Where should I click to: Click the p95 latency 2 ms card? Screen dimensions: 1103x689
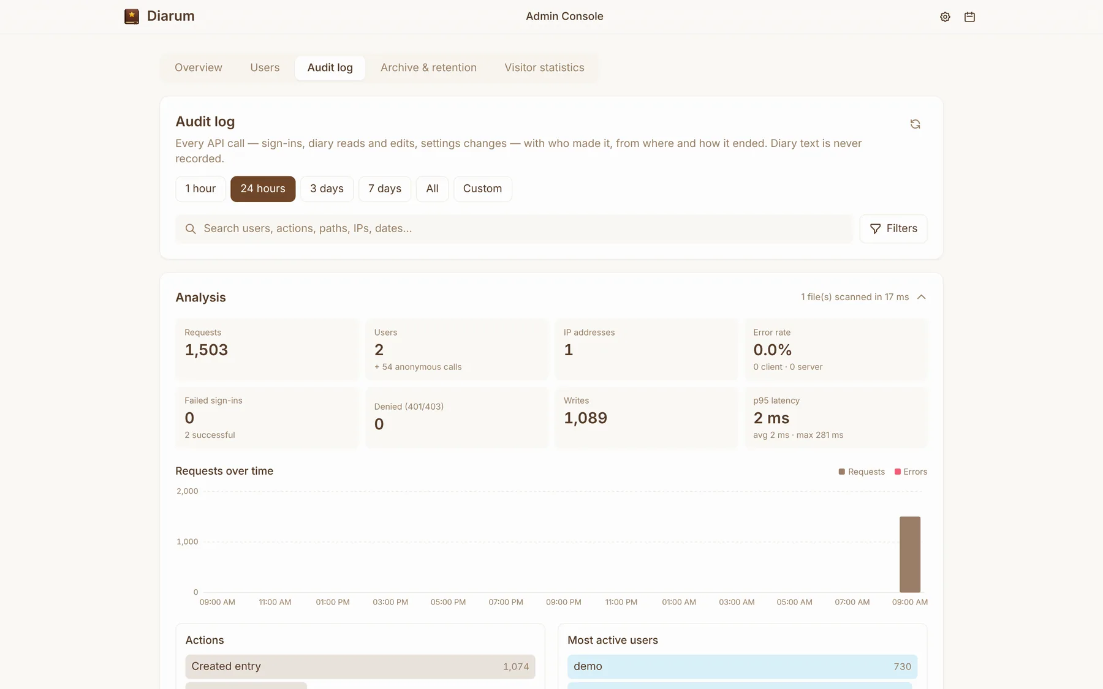point(836,418)
